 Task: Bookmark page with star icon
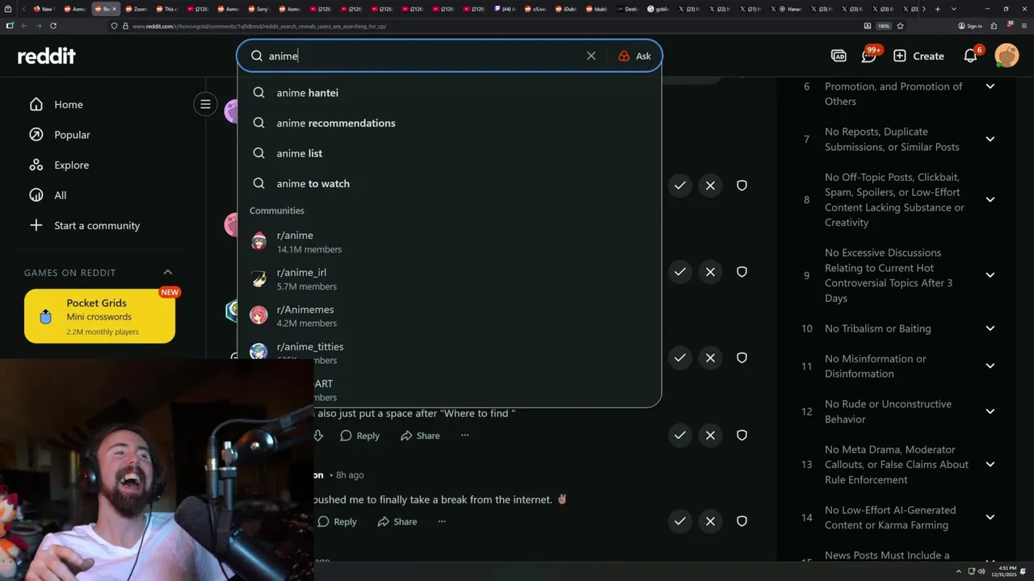click(x=900, y=26)
